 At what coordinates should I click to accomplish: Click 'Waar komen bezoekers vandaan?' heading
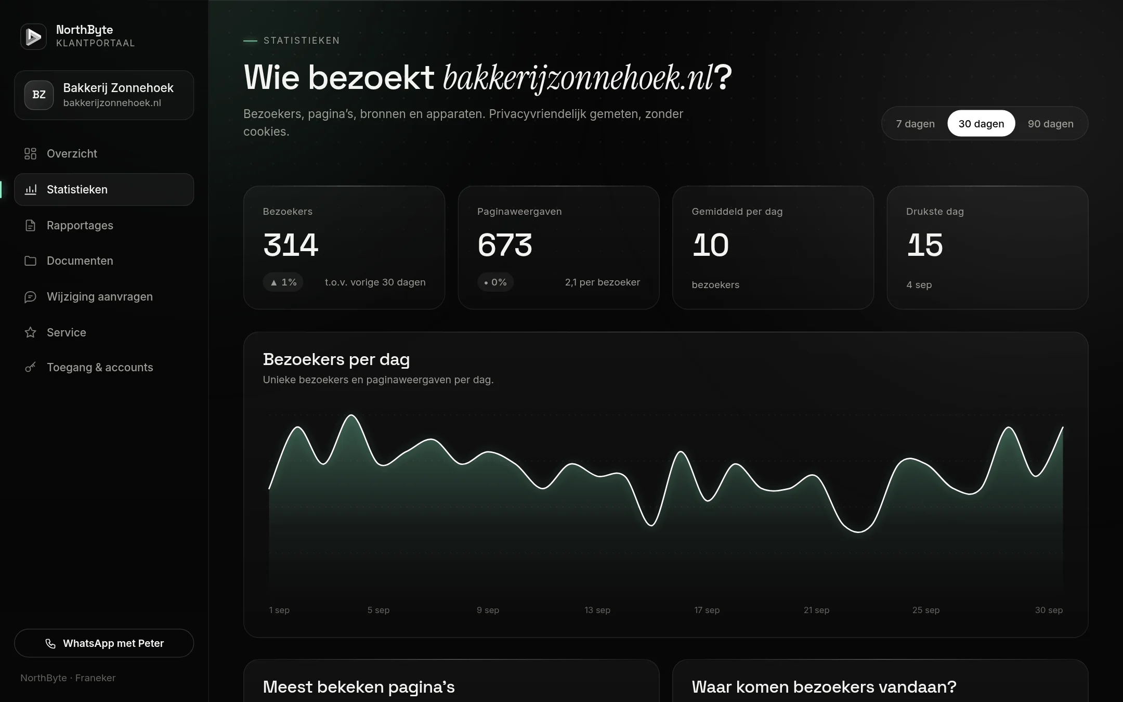pos(824,687)
